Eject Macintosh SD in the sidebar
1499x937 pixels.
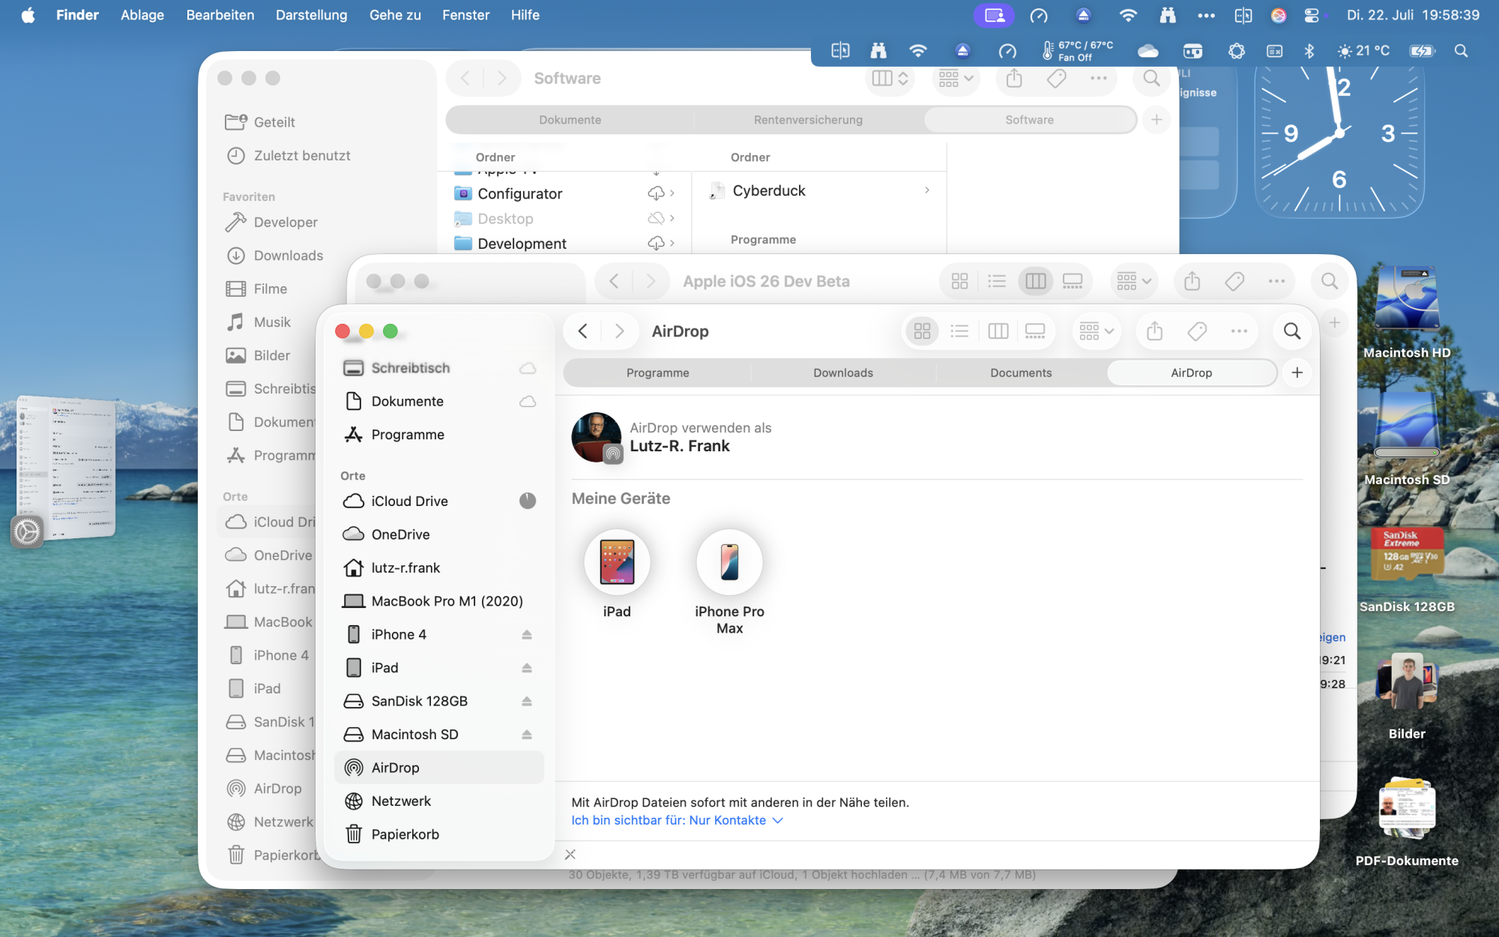(527, 735)
